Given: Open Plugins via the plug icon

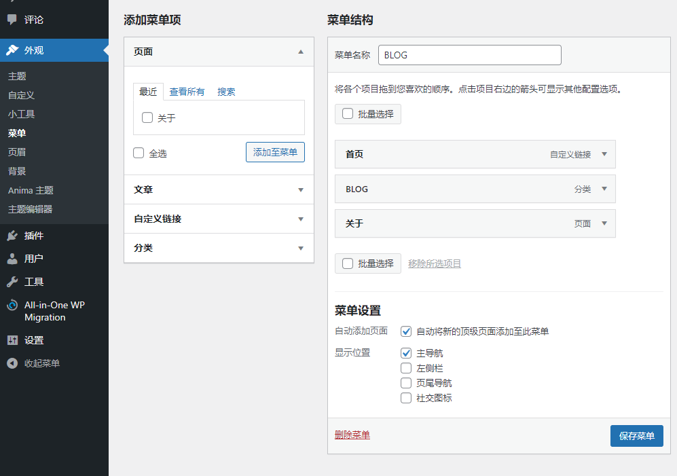Looking at the screenshot, I should [x=12, y=236].
